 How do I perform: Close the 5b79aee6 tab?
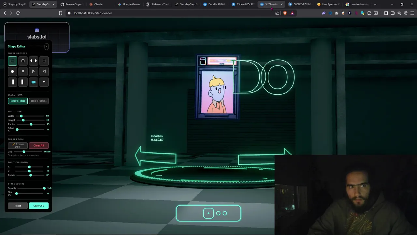[281, 4]
